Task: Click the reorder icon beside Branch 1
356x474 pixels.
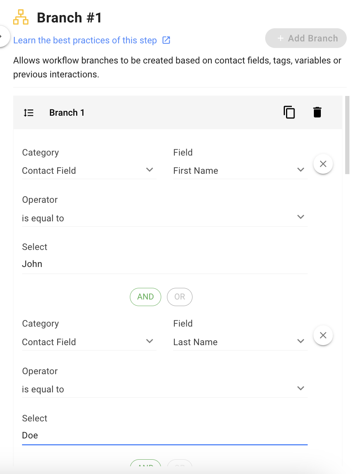Action: [x=29, y=113]
